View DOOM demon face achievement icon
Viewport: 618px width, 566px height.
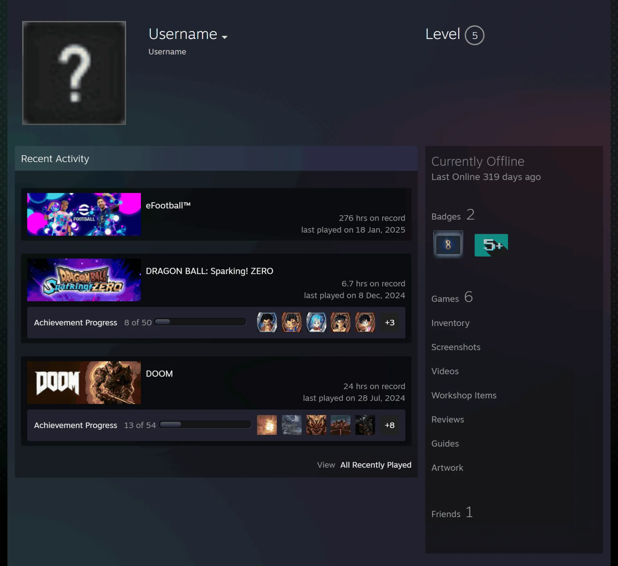(316, 425)
